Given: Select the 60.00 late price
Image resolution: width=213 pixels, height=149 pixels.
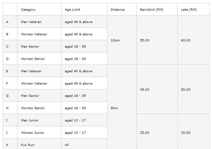Looking at the screenshot, I should [186, 40].
